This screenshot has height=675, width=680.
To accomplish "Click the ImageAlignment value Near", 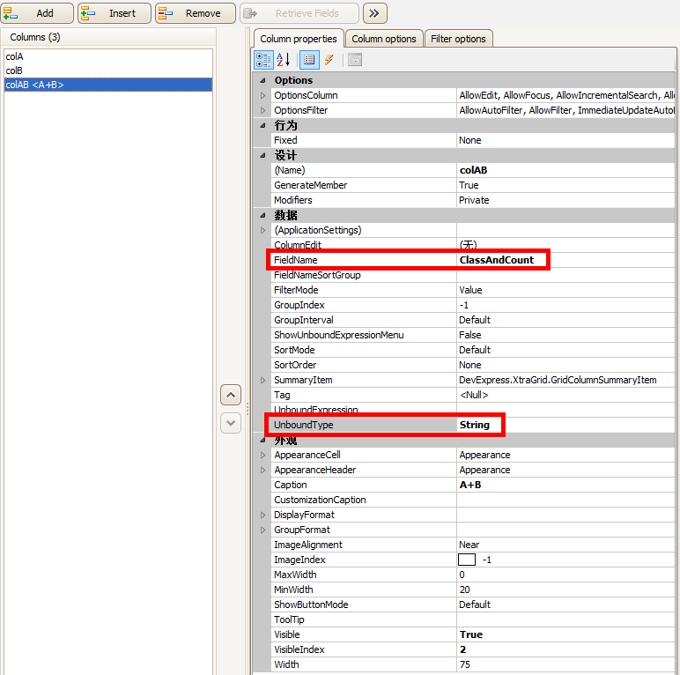I will [469, 545].
